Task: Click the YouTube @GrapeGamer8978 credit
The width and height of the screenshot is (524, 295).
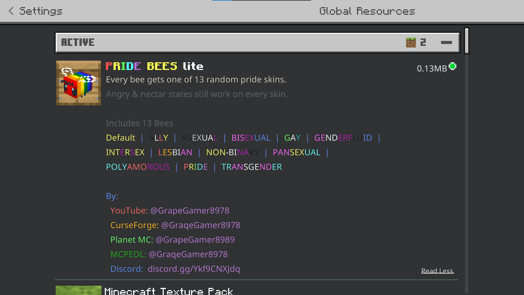Action: click(170, 211)
